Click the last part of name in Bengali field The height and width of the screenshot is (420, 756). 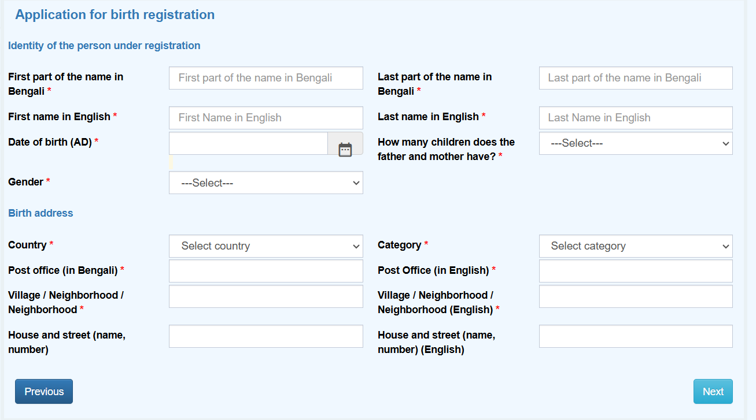coord(635,78)
